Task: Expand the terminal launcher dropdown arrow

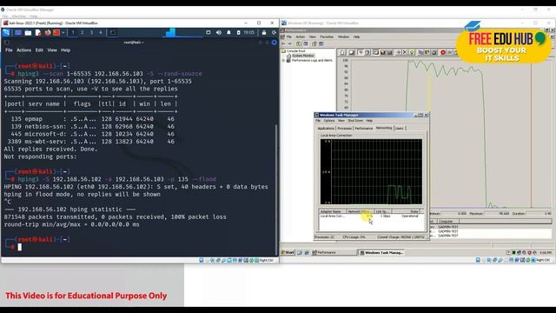Action: click(63, 33)
